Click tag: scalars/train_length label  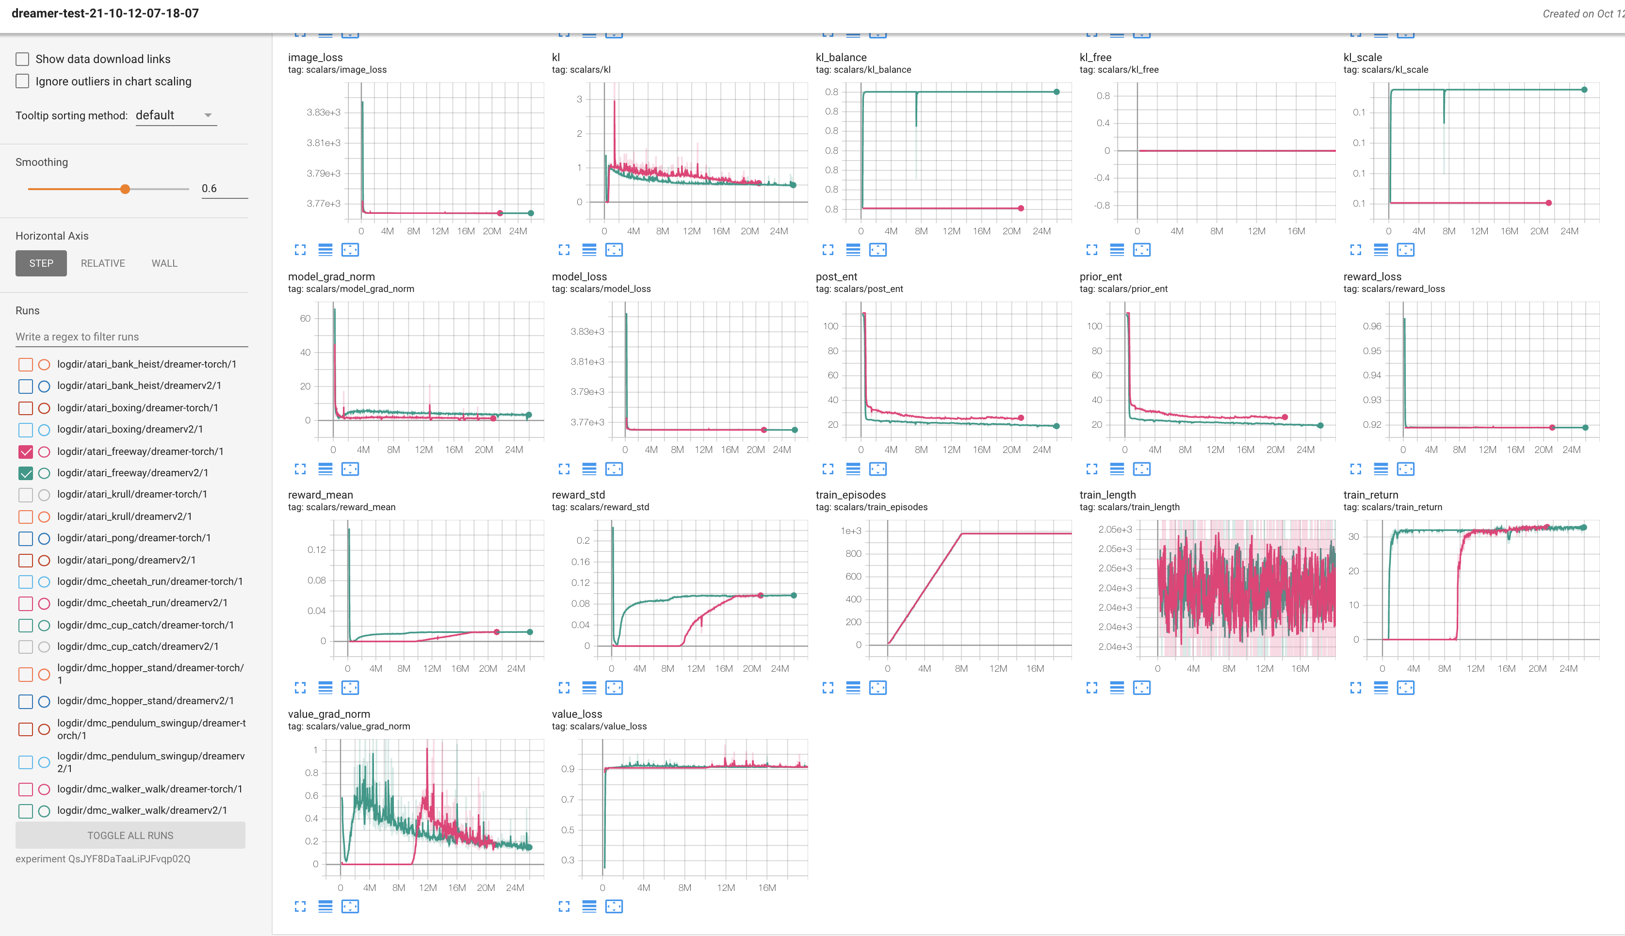[x=1129, y=507]
